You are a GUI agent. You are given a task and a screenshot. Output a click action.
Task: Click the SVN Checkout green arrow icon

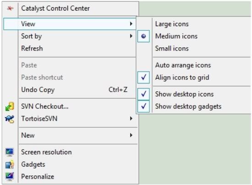10,107
